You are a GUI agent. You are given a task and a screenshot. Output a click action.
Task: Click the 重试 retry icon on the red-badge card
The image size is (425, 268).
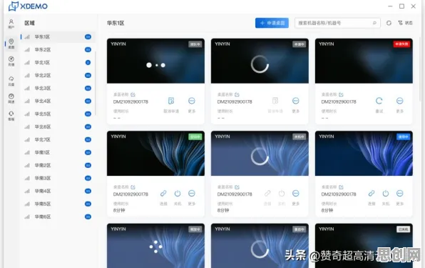coord(379,101)
